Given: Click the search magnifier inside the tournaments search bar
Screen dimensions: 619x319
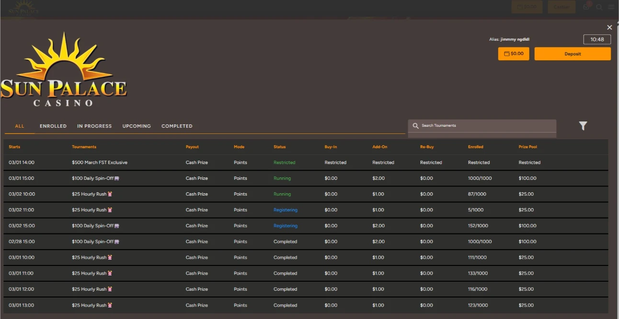Looking at the screenshot, I should [x=415, y=125].
